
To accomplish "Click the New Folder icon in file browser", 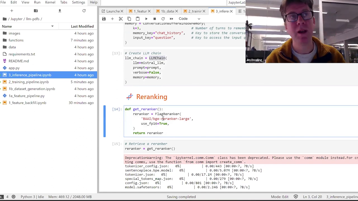I will (x=36, y=11).
